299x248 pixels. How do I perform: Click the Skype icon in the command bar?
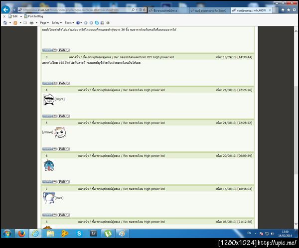(x=97, y=23)
